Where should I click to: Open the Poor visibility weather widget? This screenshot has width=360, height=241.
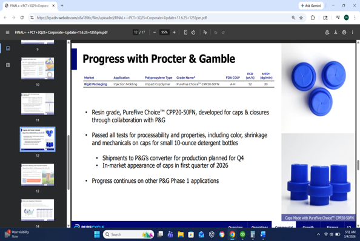pos(17,234)
